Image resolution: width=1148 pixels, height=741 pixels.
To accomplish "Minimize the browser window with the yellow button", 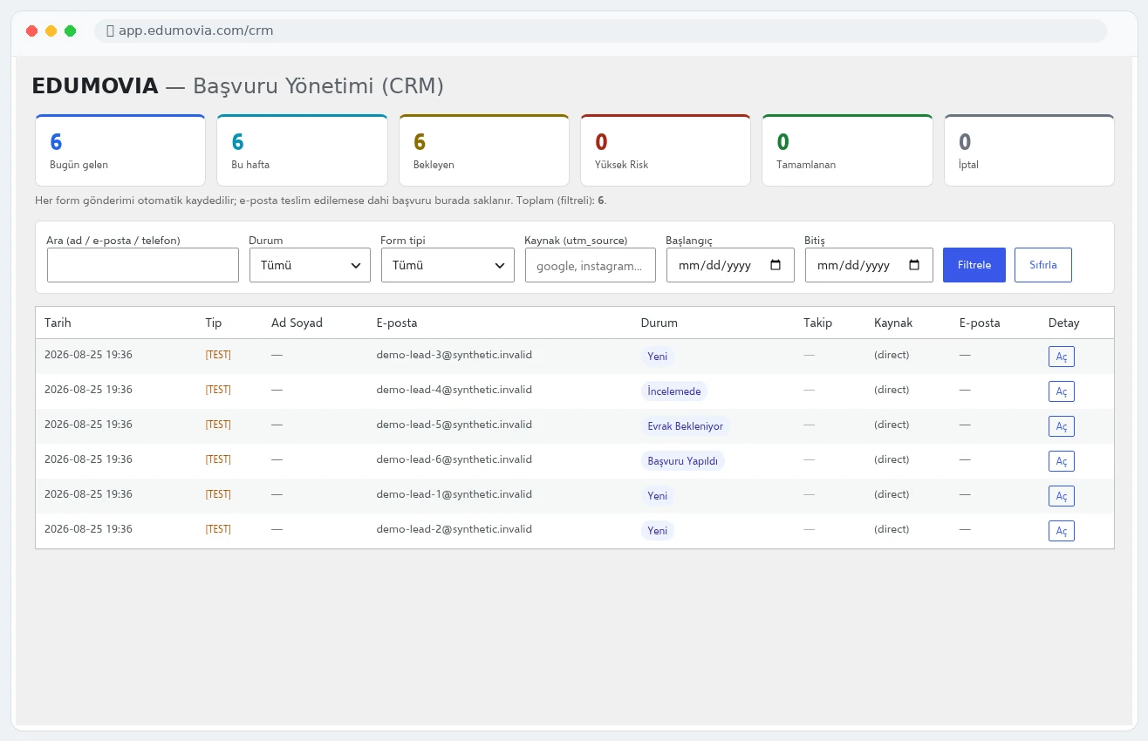I will [x=51, y=31].
